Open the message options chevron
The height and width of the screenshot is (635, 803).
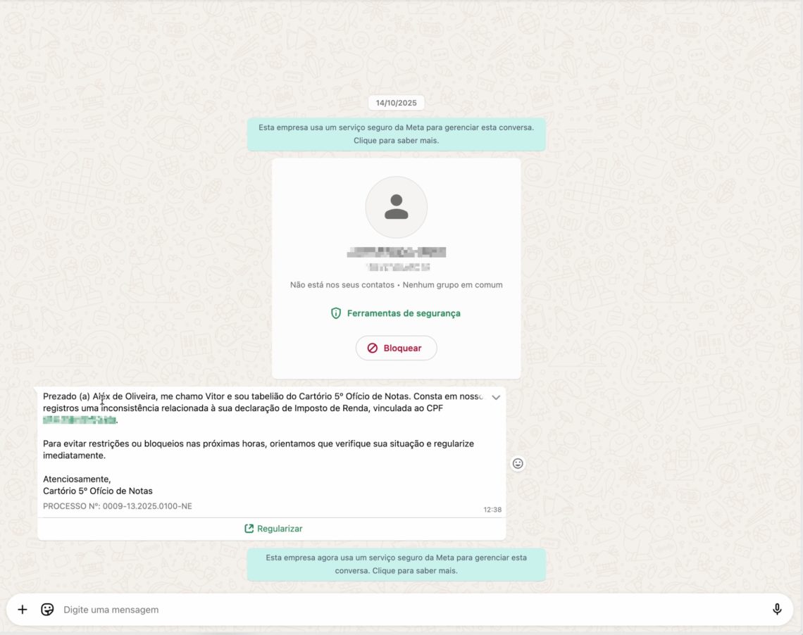(x=496, y=398)
